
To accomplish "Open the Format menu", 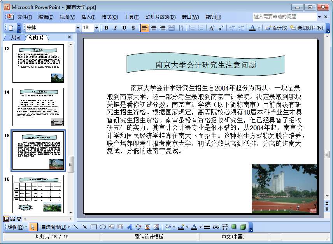I will pyautogui.click(x=110, y=17).
